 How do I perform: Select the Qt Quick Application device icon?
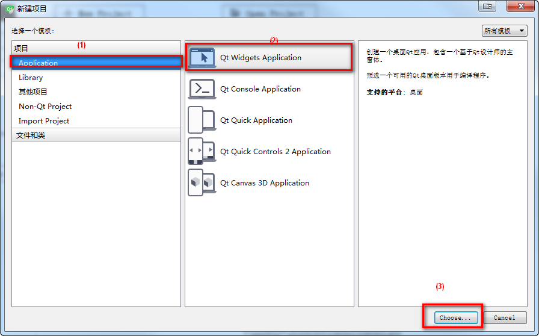click(202, 120)
